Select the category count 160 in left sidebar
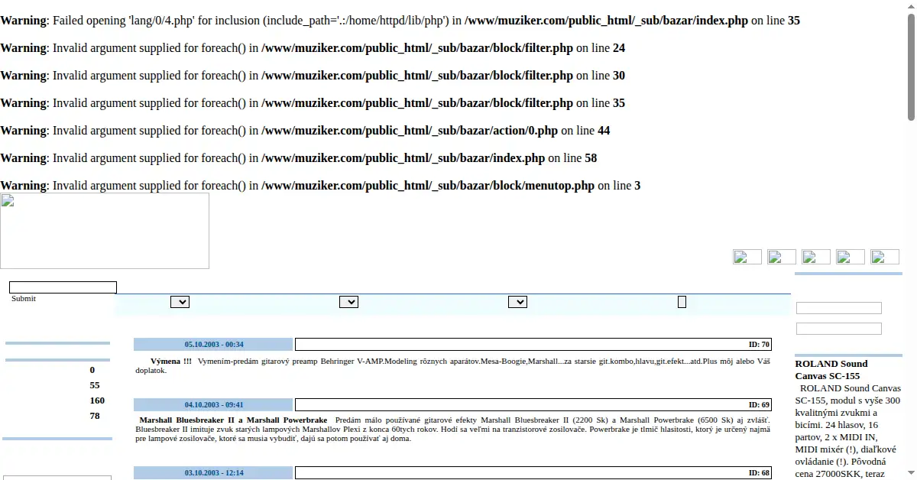The image size is (917, 480). click(97, 401)
